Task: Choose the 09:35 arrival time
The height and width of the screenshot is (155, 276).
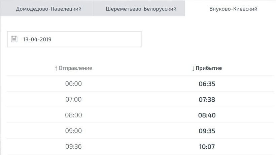Action: 207,131
